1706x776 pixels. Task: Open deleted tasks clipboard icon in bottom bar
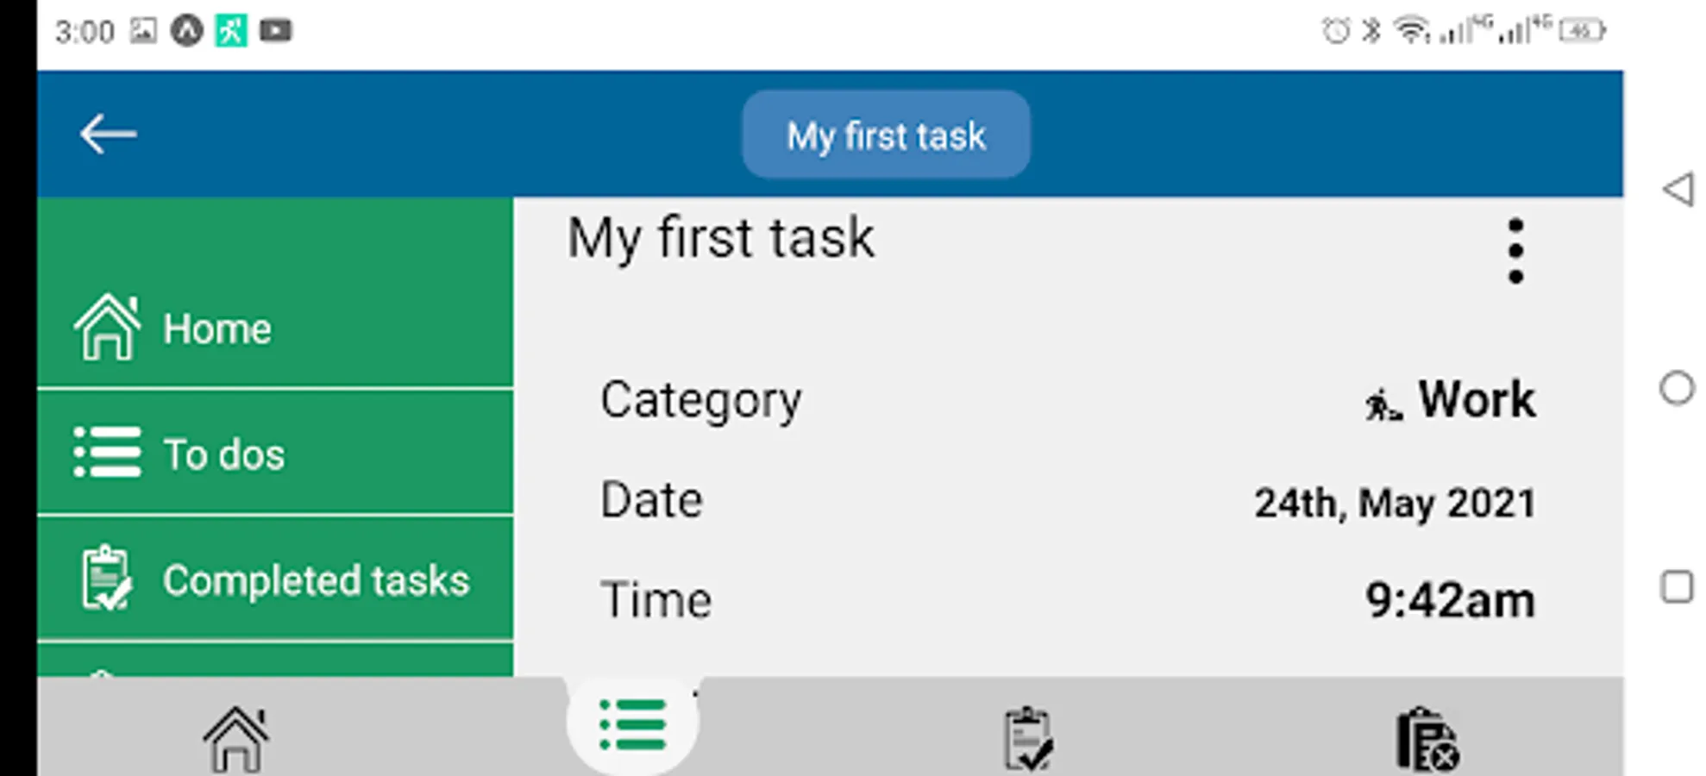1427,738
